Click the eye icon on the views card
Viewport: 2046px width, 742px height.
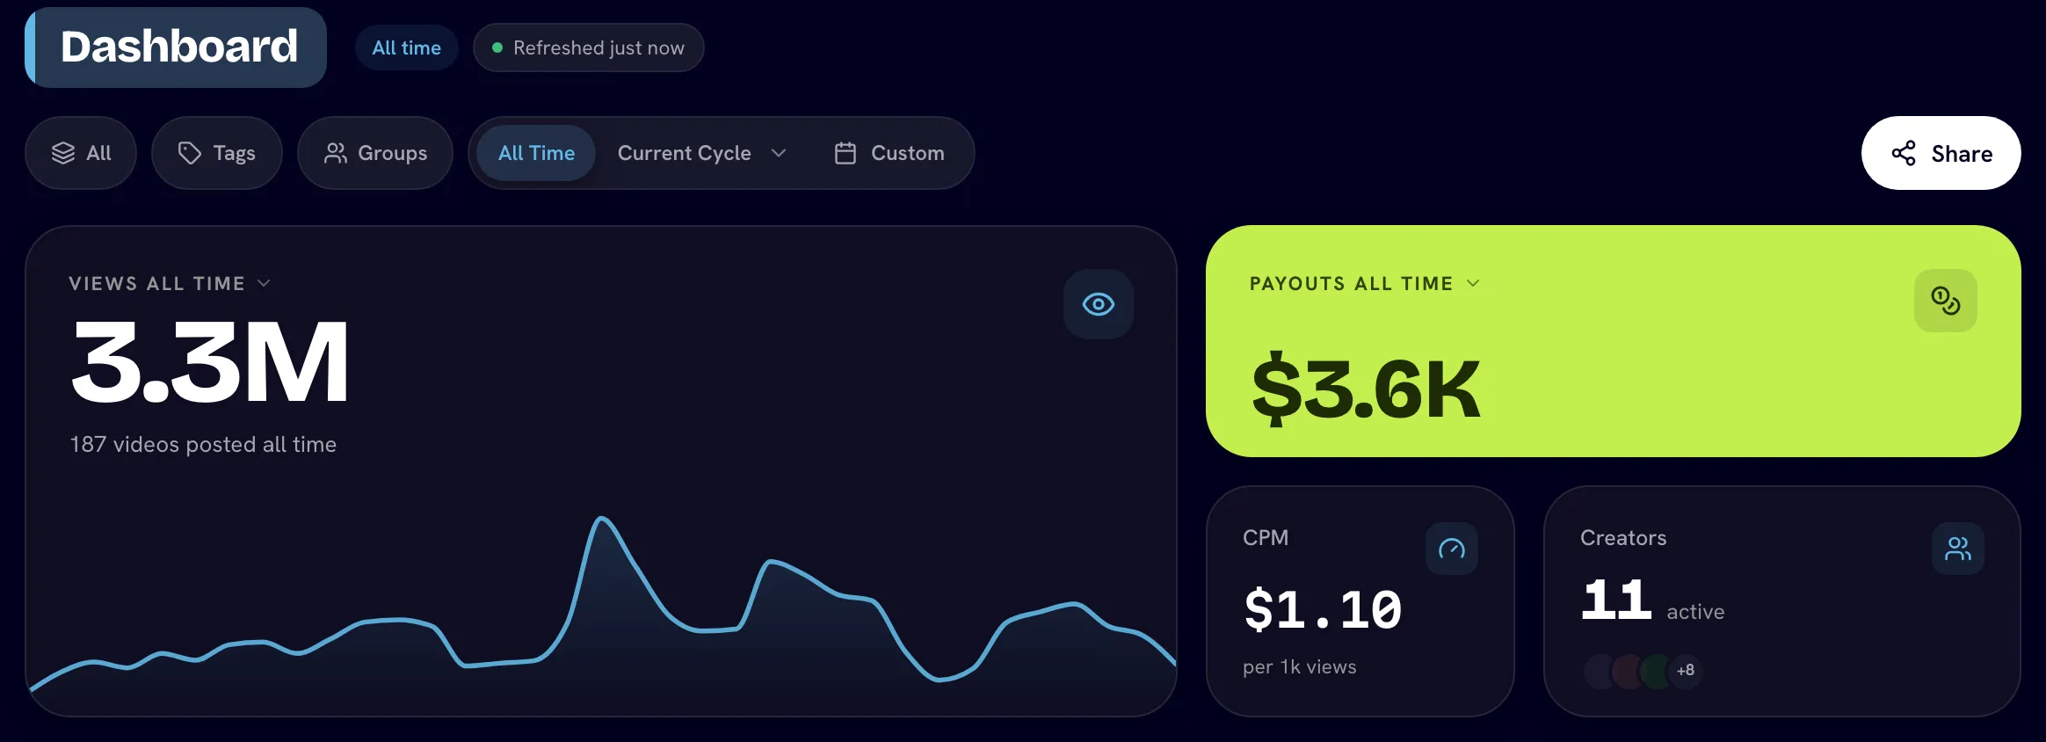(1098, 304)
